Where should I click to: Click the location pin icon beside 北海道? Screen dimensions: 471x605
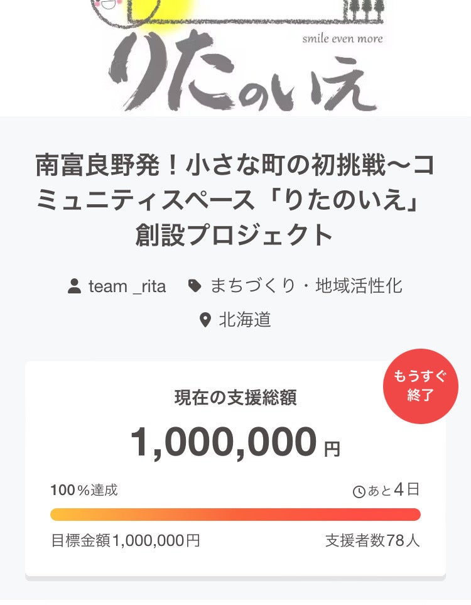click(205, 320)
